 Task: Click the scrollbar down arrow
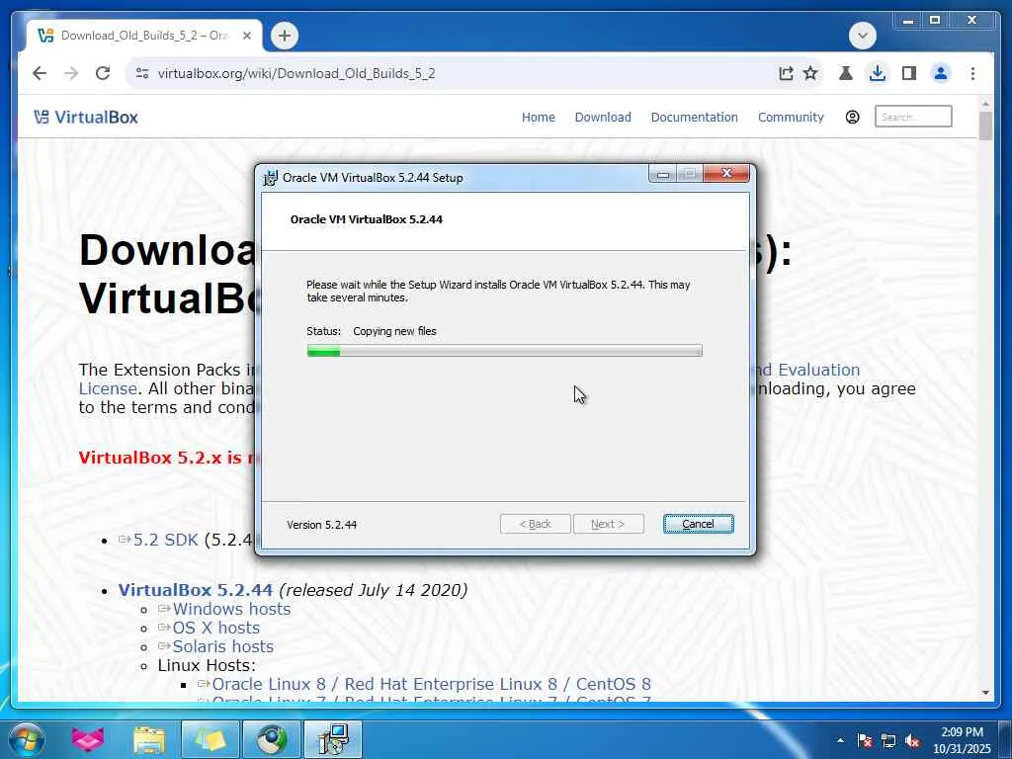pyautogui.click(x=985, y=693)
